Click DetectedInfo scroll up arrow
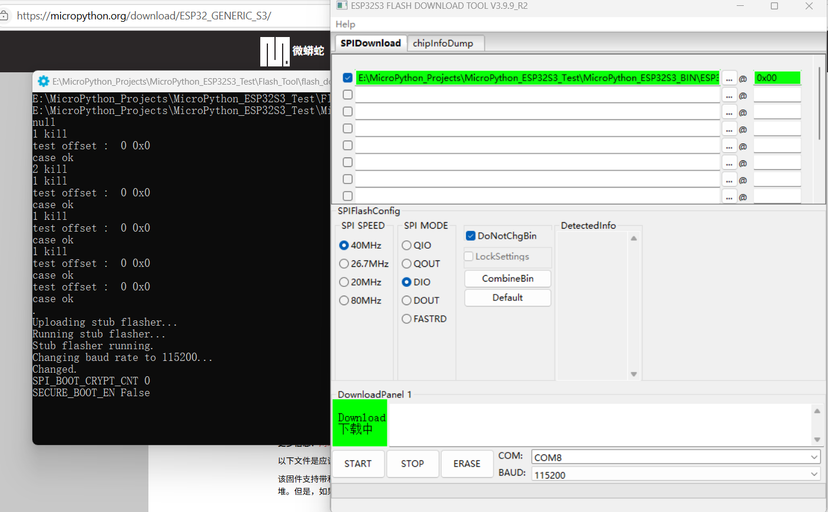The height and width of the screenshot is (512, 828). click(634, 238)
